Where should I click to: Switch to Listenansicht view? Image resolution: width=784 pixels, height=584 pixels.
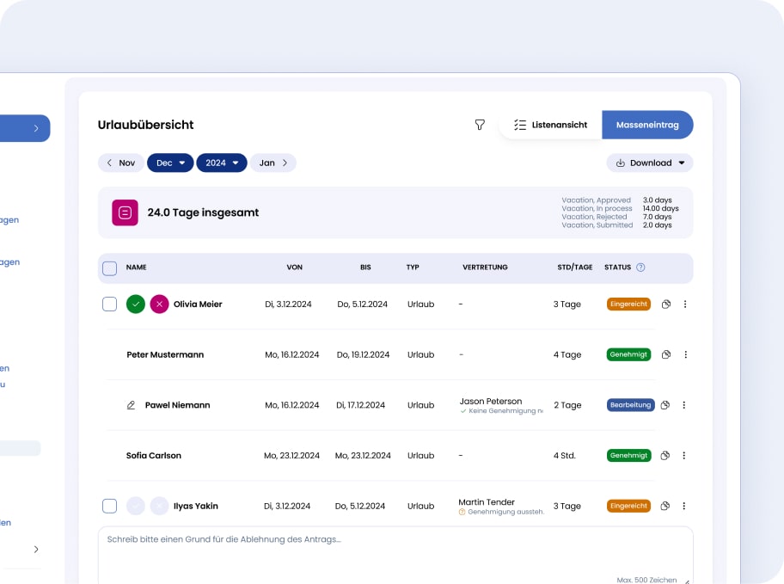pos(550,125)
